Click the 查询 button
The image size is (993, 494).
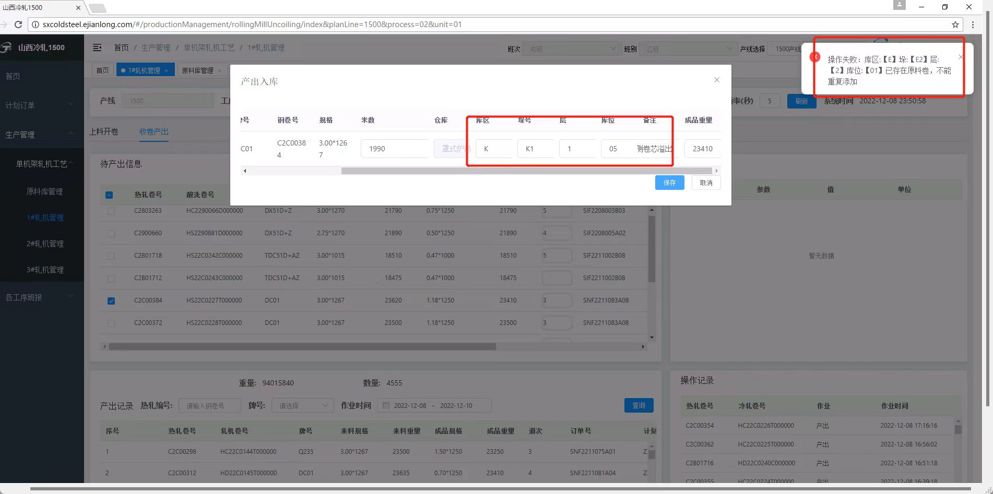tap(639, 405)
